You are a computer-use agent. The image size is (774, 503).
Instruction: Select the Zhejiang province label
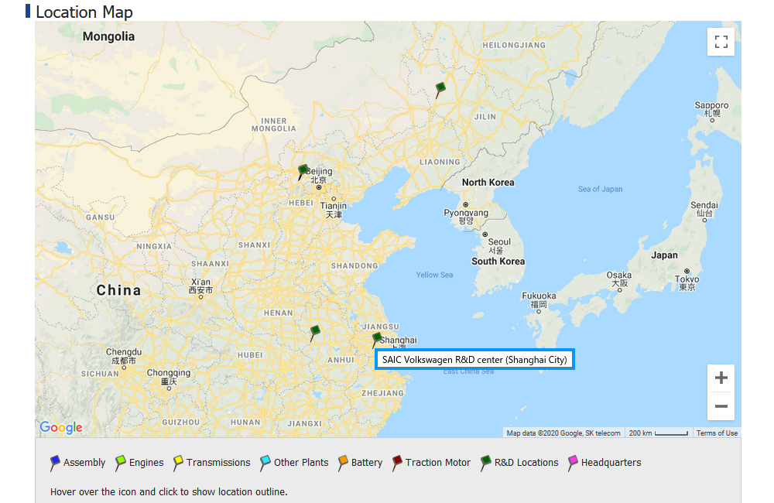[x=382, y=393]
